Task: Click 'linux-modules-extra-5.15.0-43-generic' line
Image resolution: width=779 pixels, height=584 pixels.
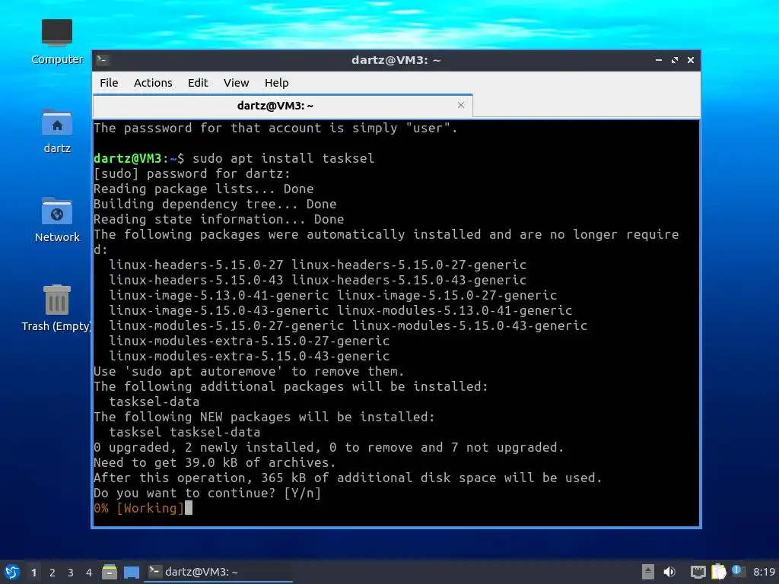Action: coord(250,356)
